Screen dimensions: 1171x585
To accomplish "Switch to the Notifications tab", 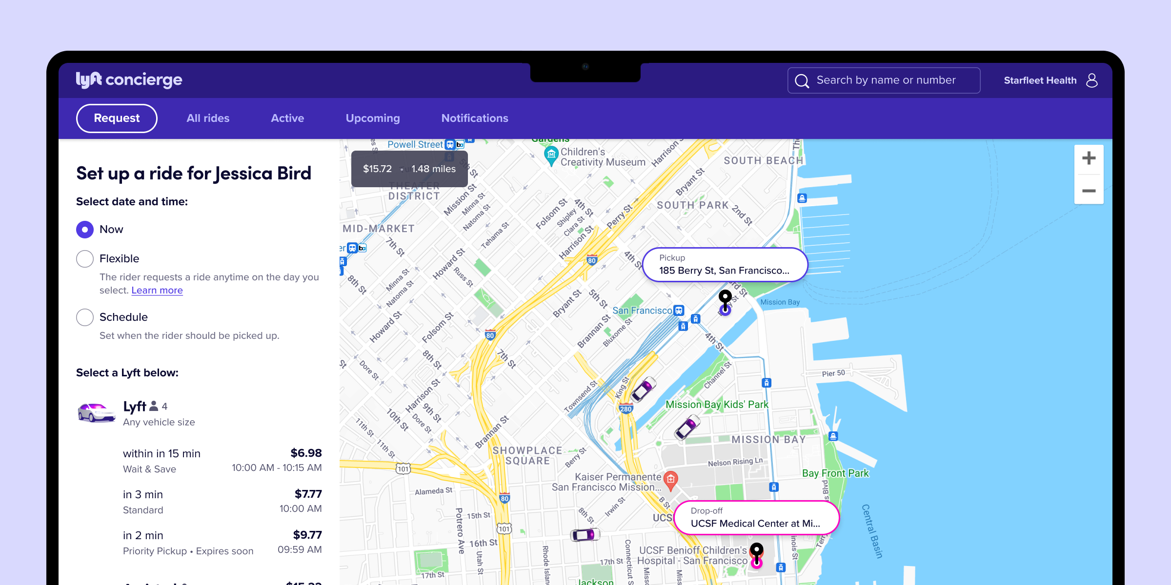I will click(x=474, y=118).
